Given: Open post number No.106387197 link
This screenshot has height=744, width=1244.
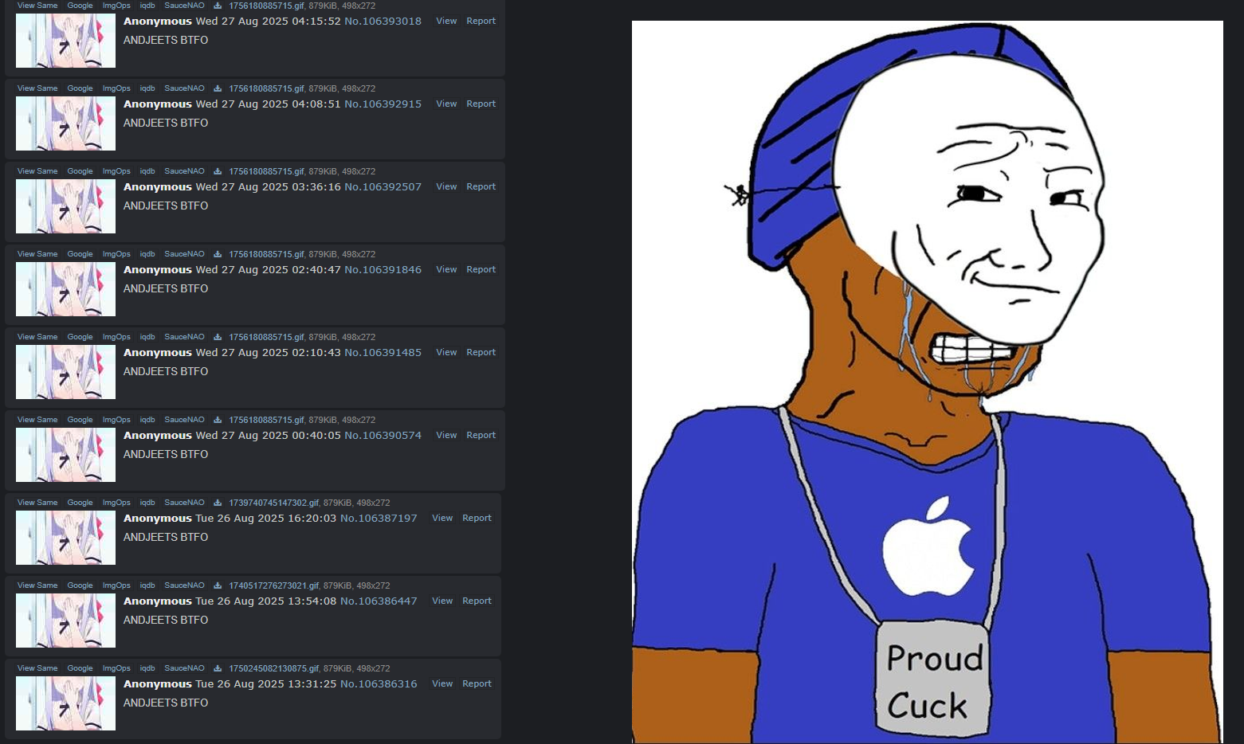Looking at the screenshot, I should (x=379, y=519).
